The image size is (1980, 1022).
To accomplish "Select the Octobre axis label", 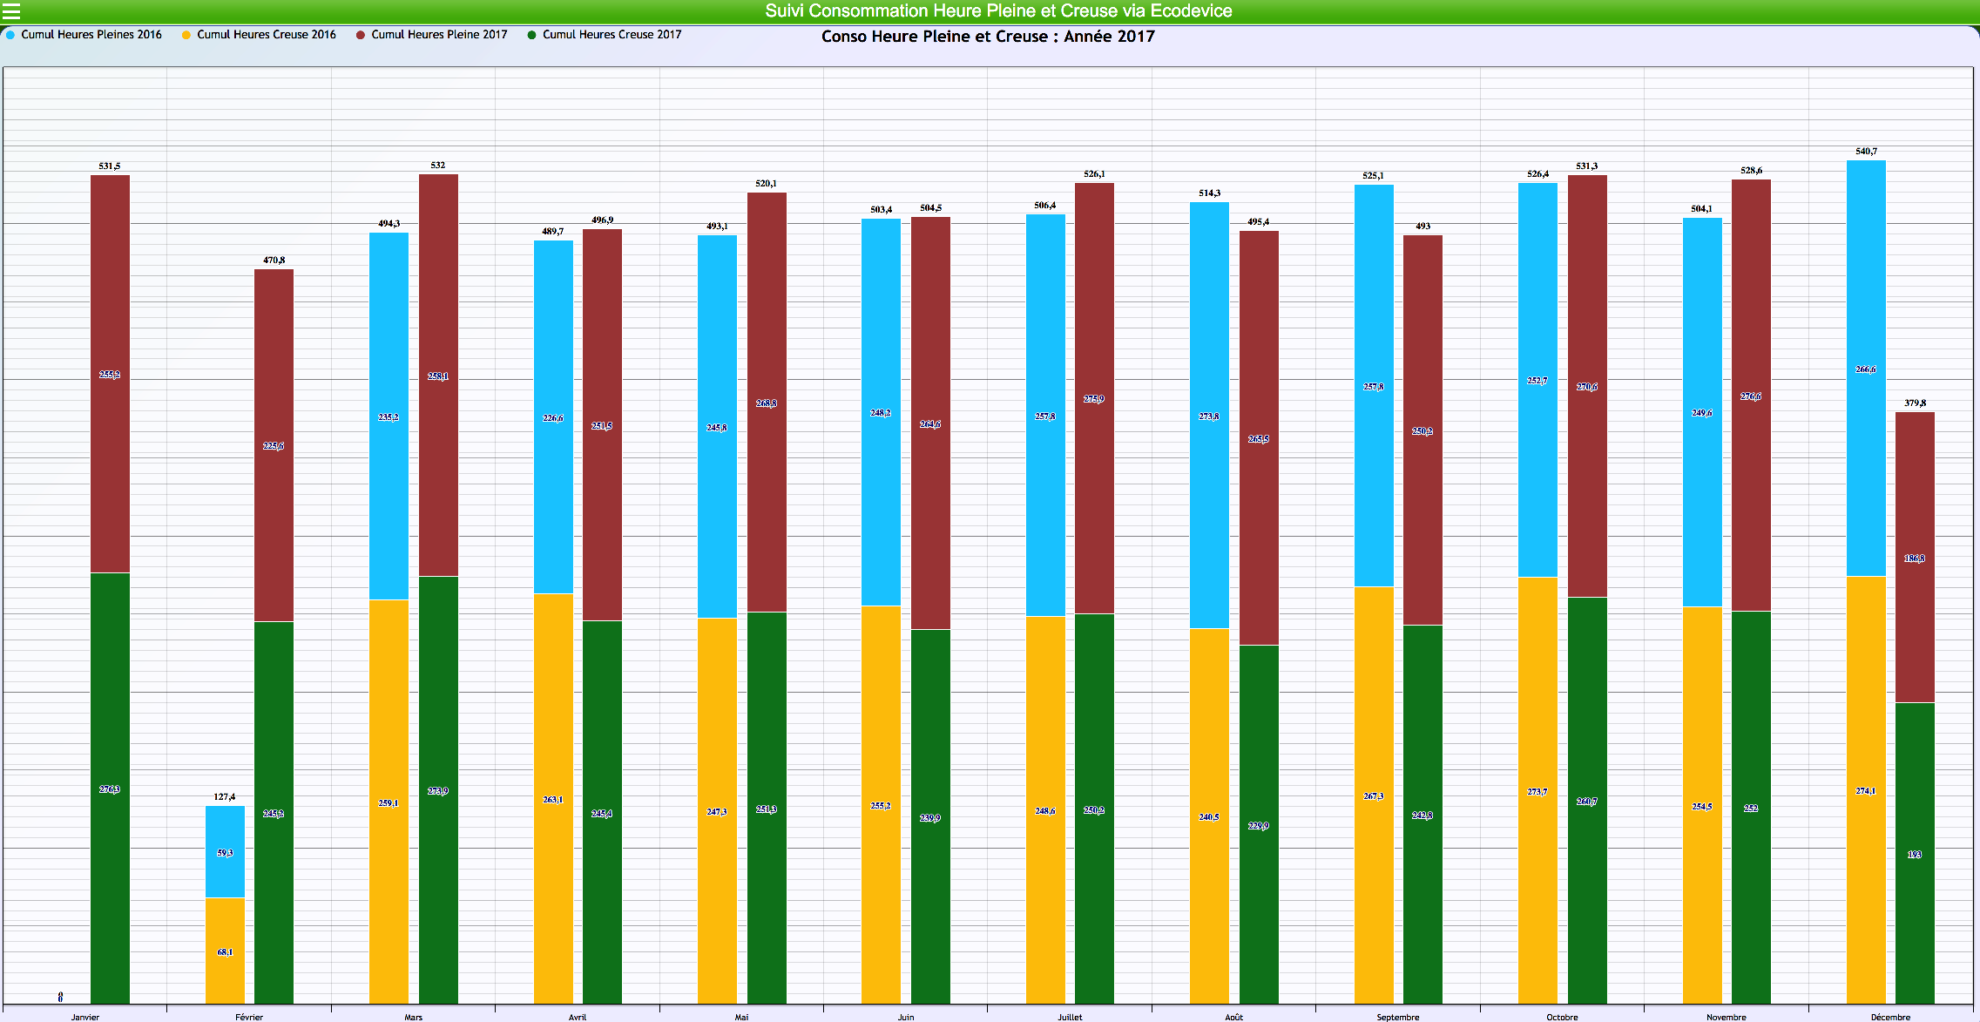I will tap(1563, 1017).
